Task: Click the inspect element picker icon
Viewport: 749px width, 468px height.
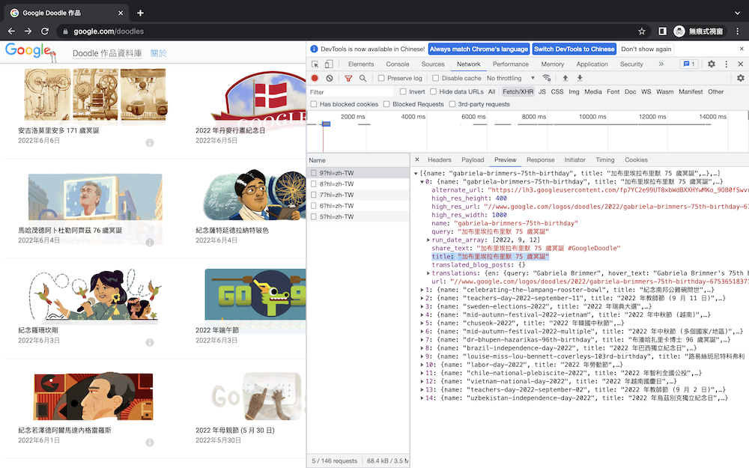Action: pyautogui.click(x=315, y=64)
